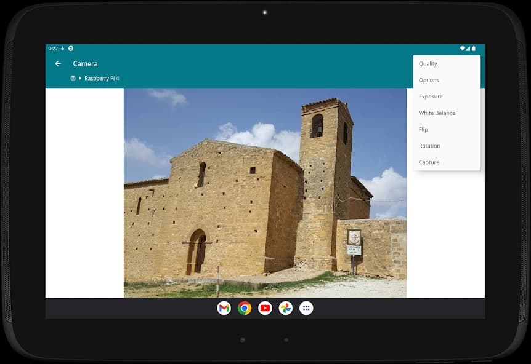Pick Rotation from the overflow menu
The image size is (531, 364).
click(429, 146)
